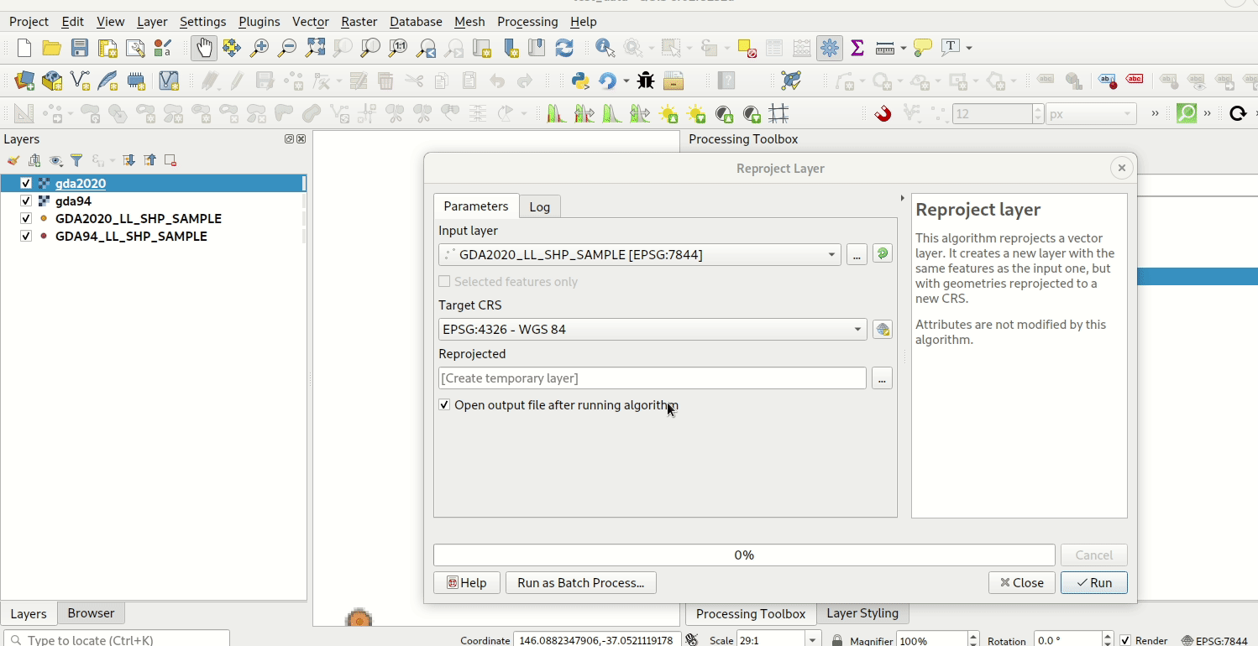This screenshot has width=1258, height=646.
Task: Expand the Target CRS dropdown
Action: coord(857,330)
